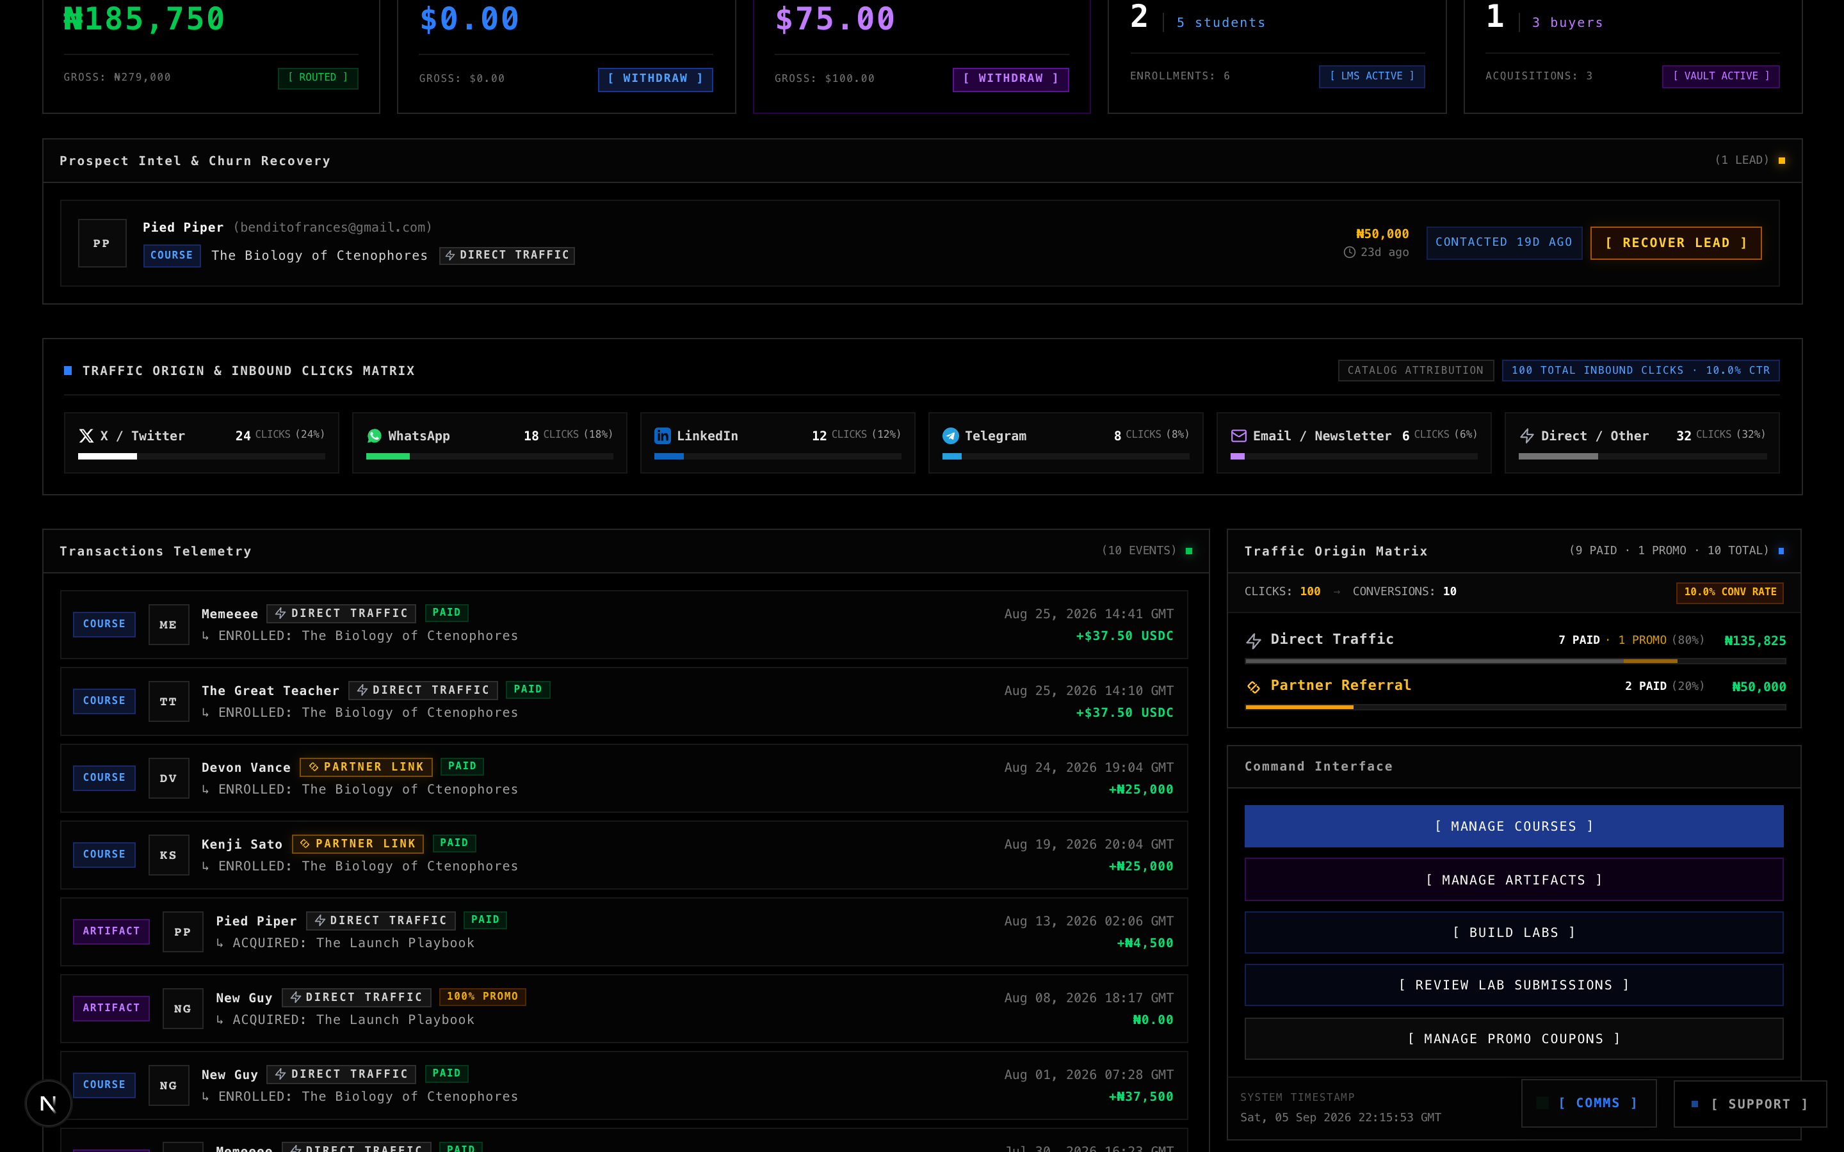The height and width of the screenshot is (1152, 1844).
Task: Click the Direct / Other lightning icon
Action: pyautogui.click(x=1526, y=436)
